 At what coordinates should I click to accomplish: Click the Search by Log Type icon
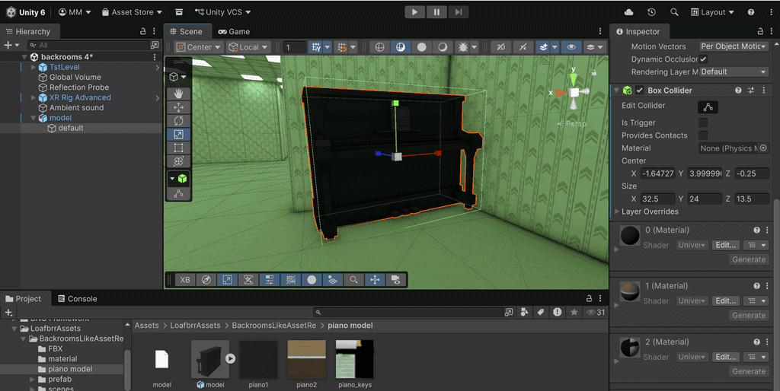point(557,312)
